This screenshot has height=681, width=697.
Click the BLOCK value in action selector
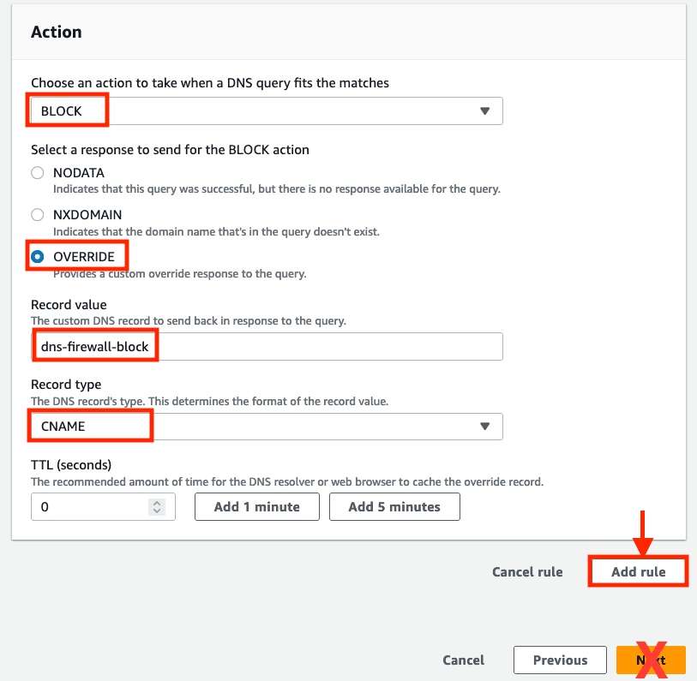[62, 111]
